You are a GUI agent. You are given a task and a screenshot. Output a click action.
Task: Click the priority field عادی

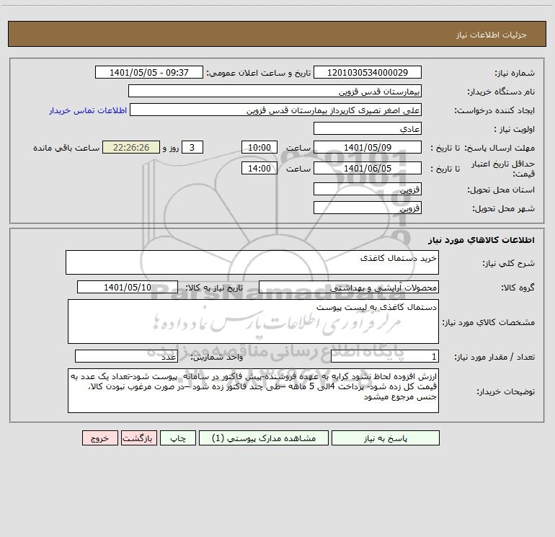[368, 129]
